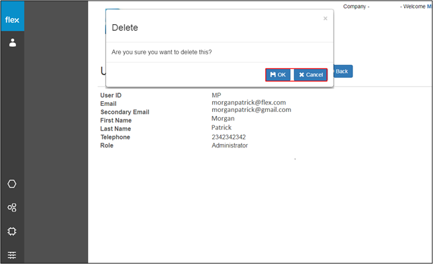Click 'Are you sure you want to delete this?'
Screen dimensions: 433x264
click(162, 52)
